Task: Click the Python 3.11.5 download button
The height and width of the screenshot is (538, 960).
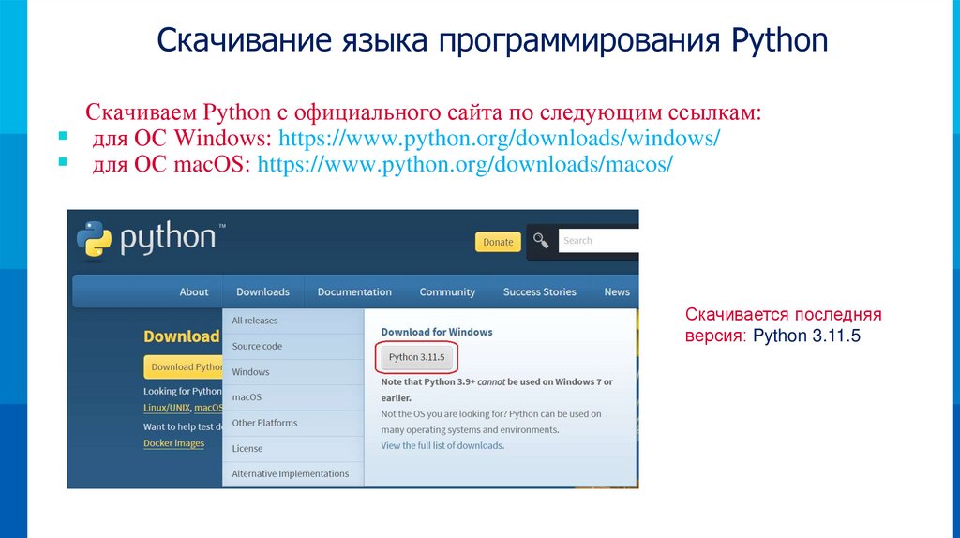Action: pyautogui.click(x=416, y=357)
